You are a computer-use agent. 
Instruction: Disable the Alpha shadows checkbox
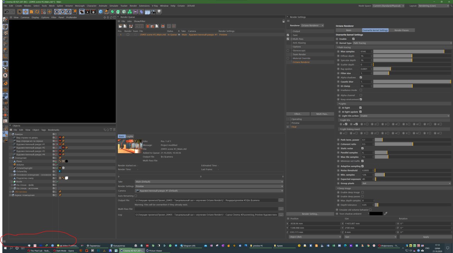361,77
